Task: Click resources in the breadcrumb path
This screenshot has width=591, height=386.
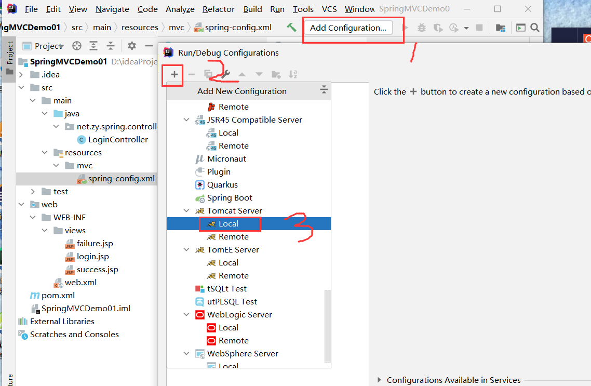Action: tap(140, 28)
